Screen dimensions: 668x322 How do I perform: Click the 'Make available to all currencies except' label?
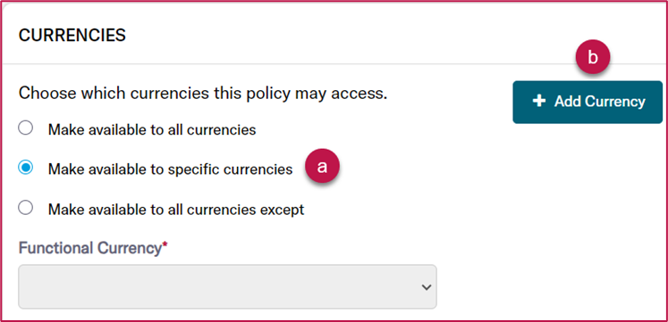point(176,210)
